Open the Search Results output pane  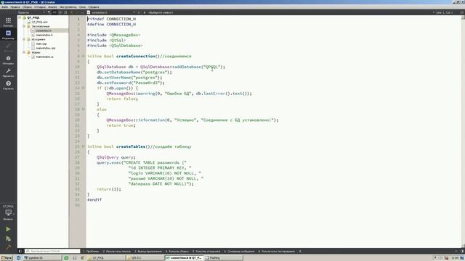116,252
